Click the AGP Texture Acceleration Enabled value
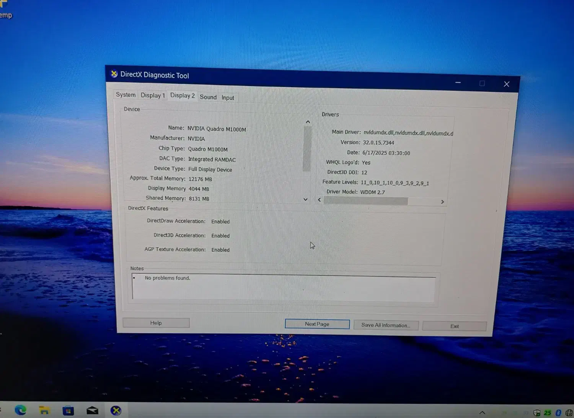Viewport: 574px width, 418px height. click(x=220, y=250)
